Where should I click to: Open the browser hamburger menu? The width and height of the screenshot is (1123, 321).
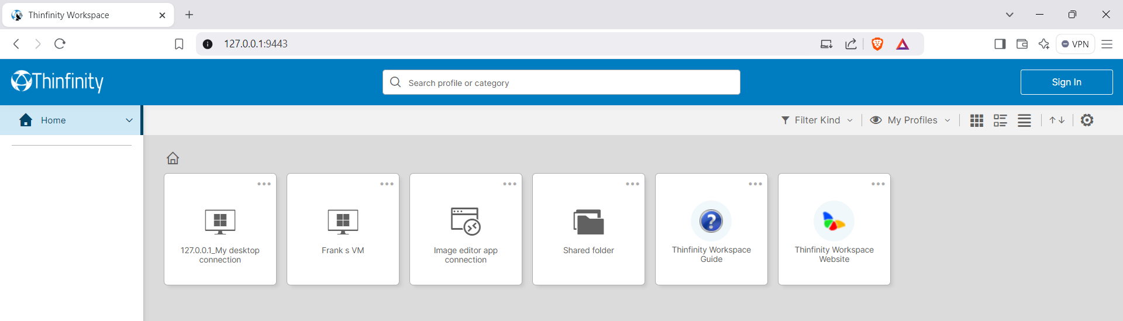coord(1107,44)
